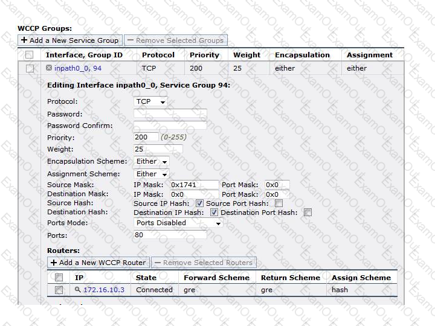Click the close icon beside inpath0_0, 94

pos(49,68)
